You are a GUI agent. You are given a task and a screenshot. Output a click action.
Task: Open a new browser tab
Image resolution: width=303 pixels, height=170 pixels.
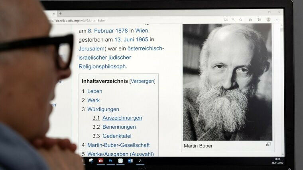pyautogui.click(x=60, y=13)
